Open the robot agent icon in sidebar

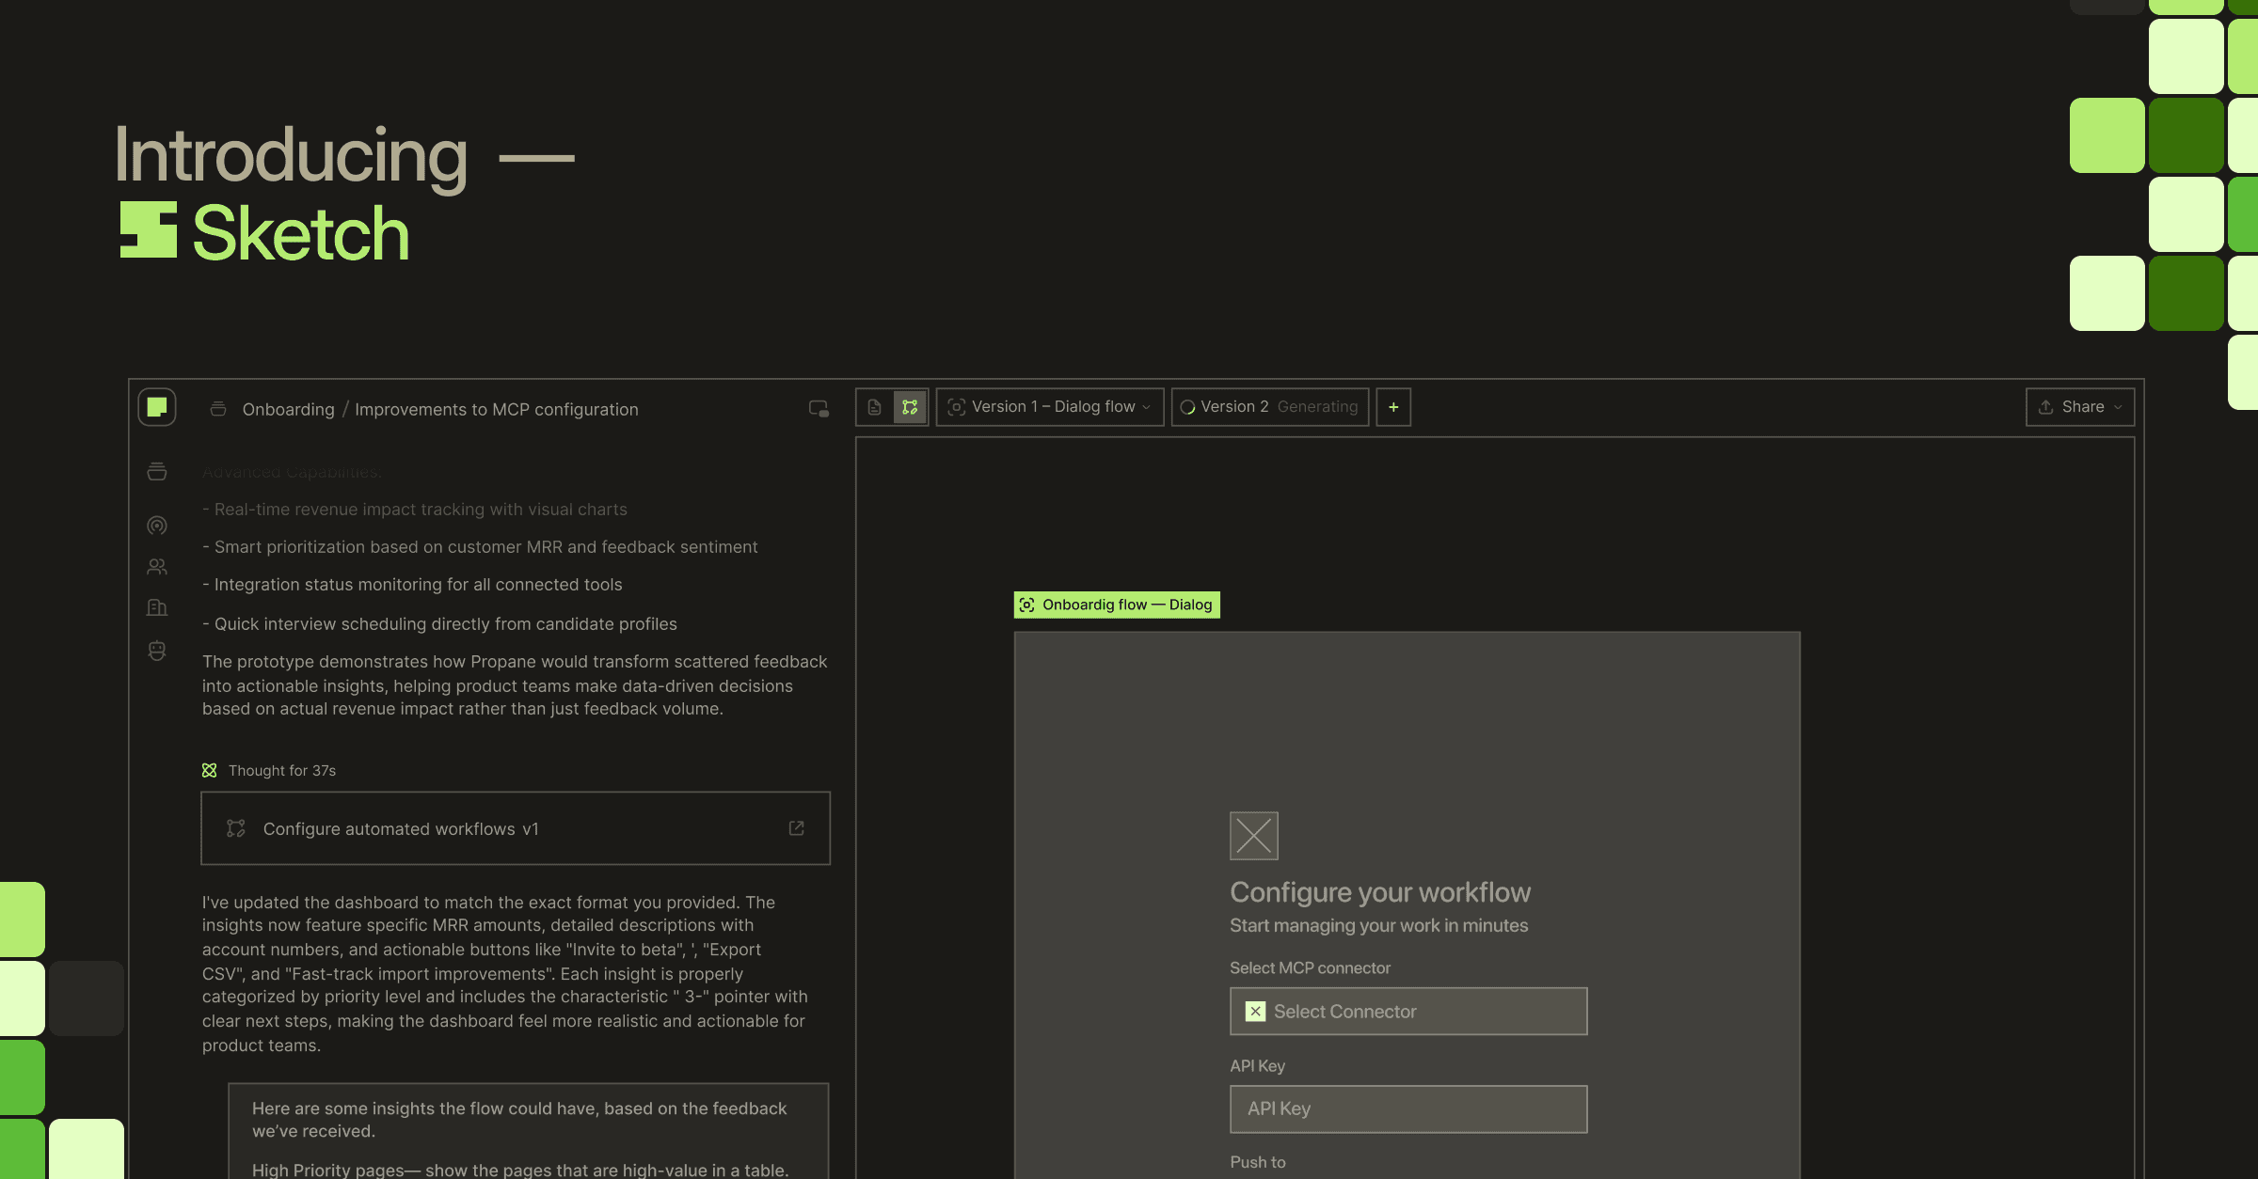(157, 651)
